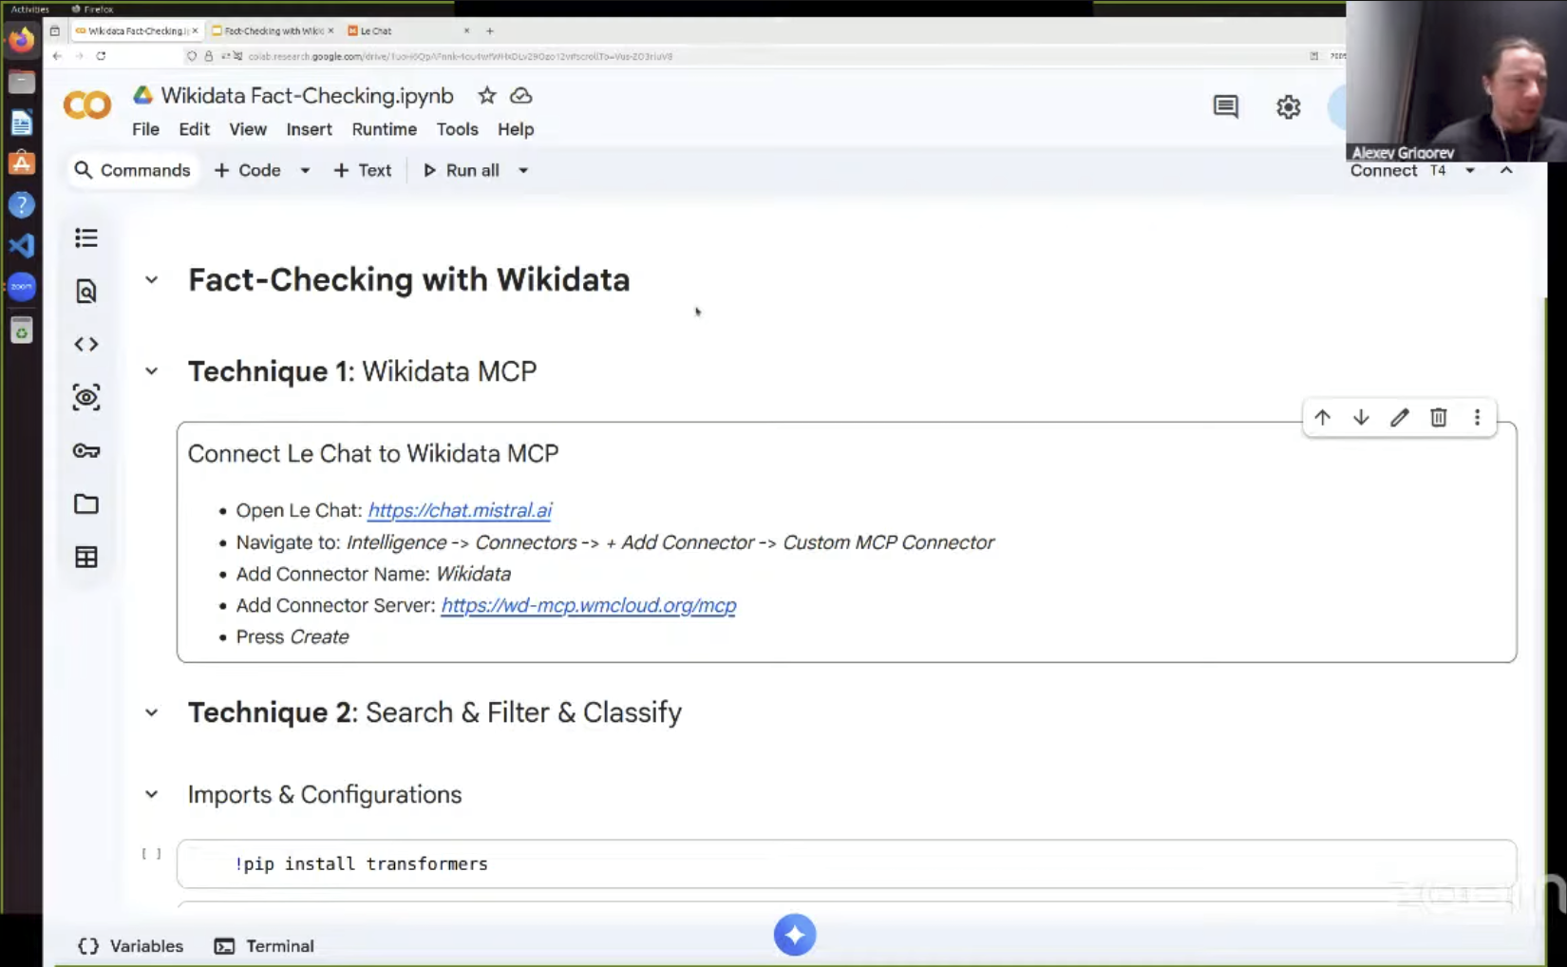Open the code snippets panel icon
This screenshot has height=967, width=1567.
pyautogui.click(x=86, y=344)
